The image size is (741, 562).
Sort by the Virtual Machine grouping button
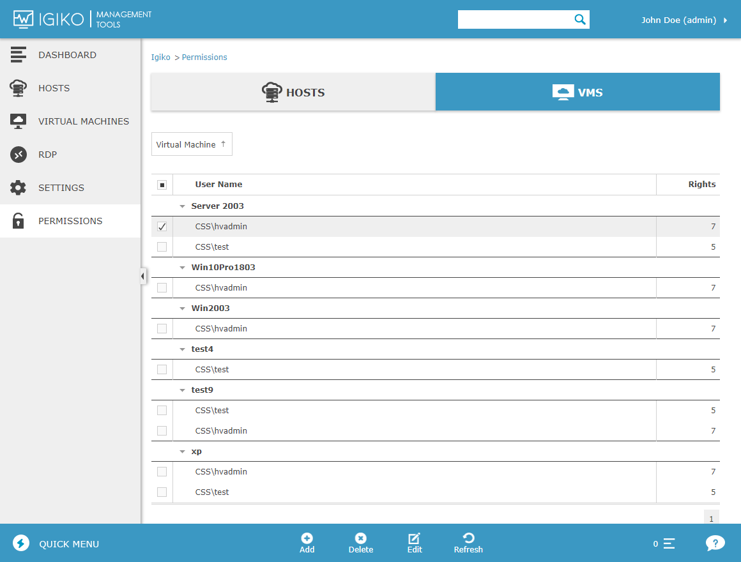[191, 144]
